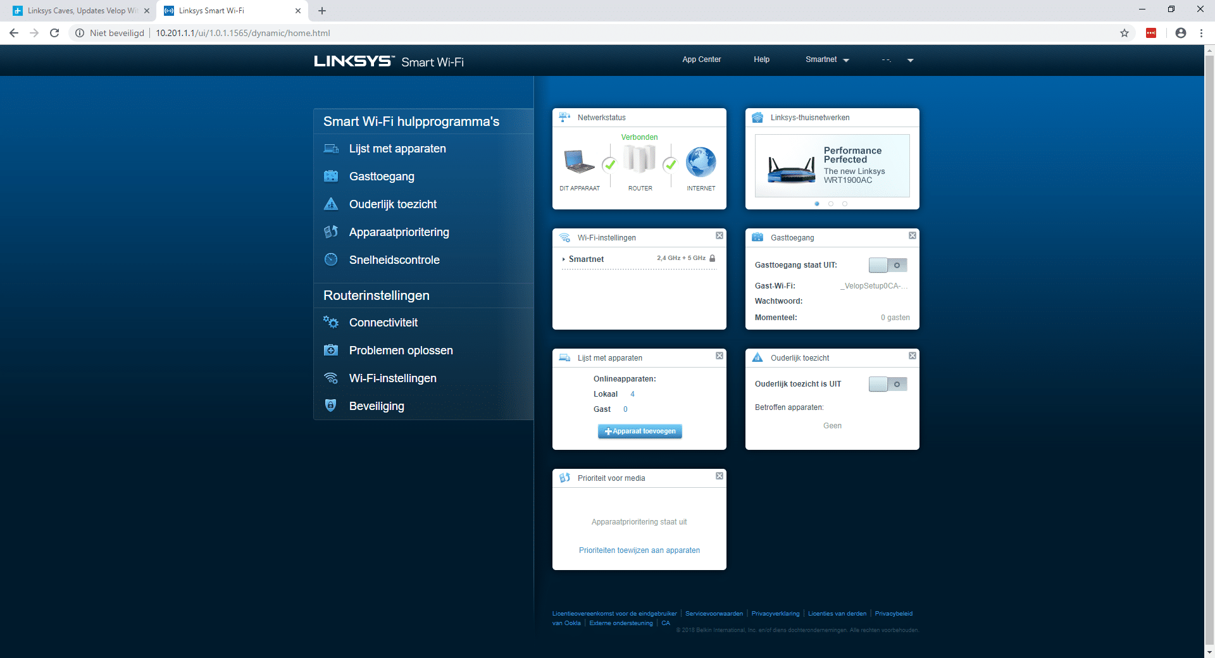Open Ouderlijk toezicht from the sidebar
This screenshot has width=1215, height=658.
pos(393,204)
